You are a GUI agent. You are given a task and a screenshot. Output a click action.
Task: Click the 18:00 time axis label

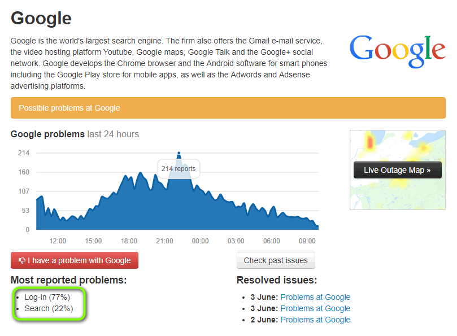[x=129, y=241]
